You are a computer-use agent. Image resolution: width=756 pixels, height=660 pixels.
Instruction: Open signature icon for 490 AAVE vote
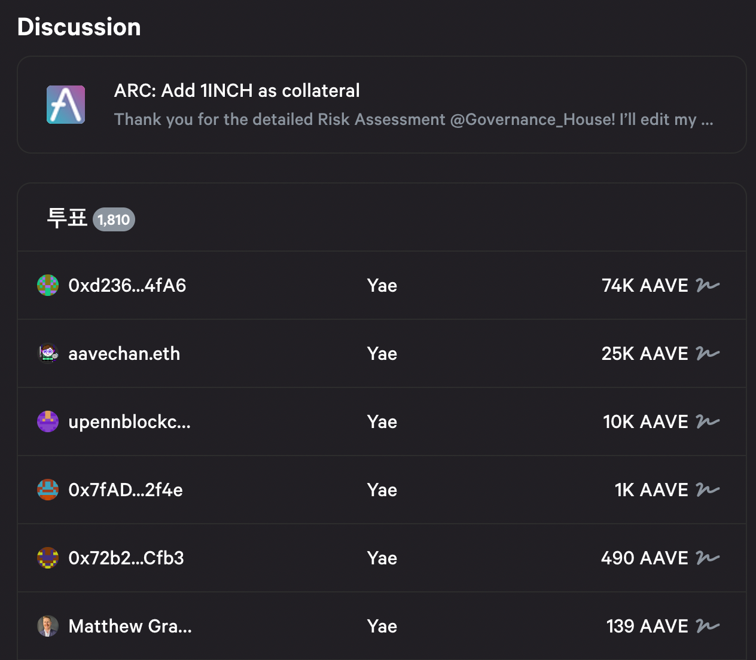point(708,558)
